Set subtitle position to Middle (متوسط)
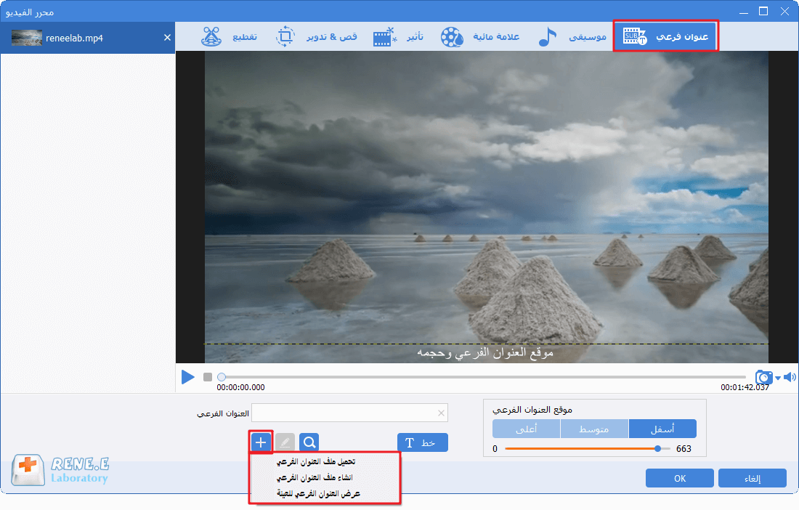Image resolution: width=799 pixels, height=510 pixels. [594, 429]
